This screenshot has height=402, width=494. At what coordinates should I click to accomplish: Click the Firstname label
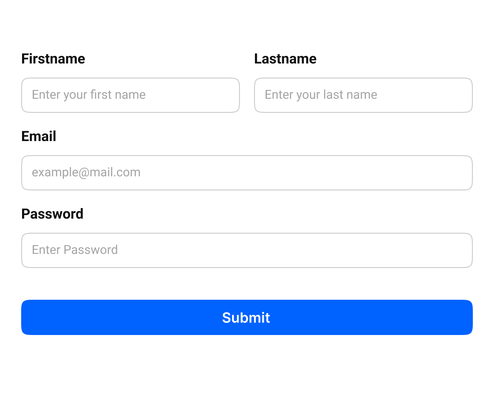pos(53,59)
